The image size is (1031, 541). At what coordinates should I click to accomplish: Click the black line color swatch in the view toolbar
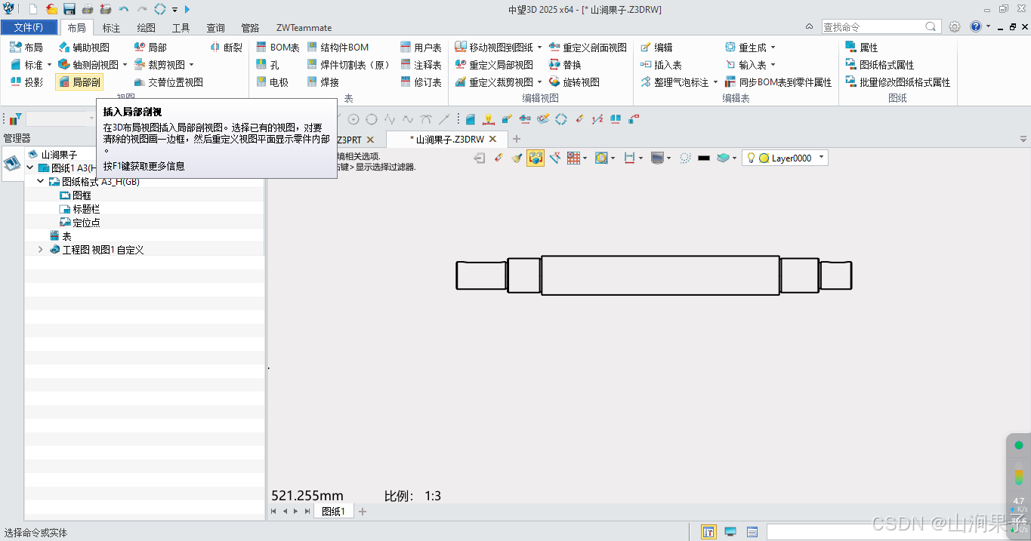(x=704, y=158)
